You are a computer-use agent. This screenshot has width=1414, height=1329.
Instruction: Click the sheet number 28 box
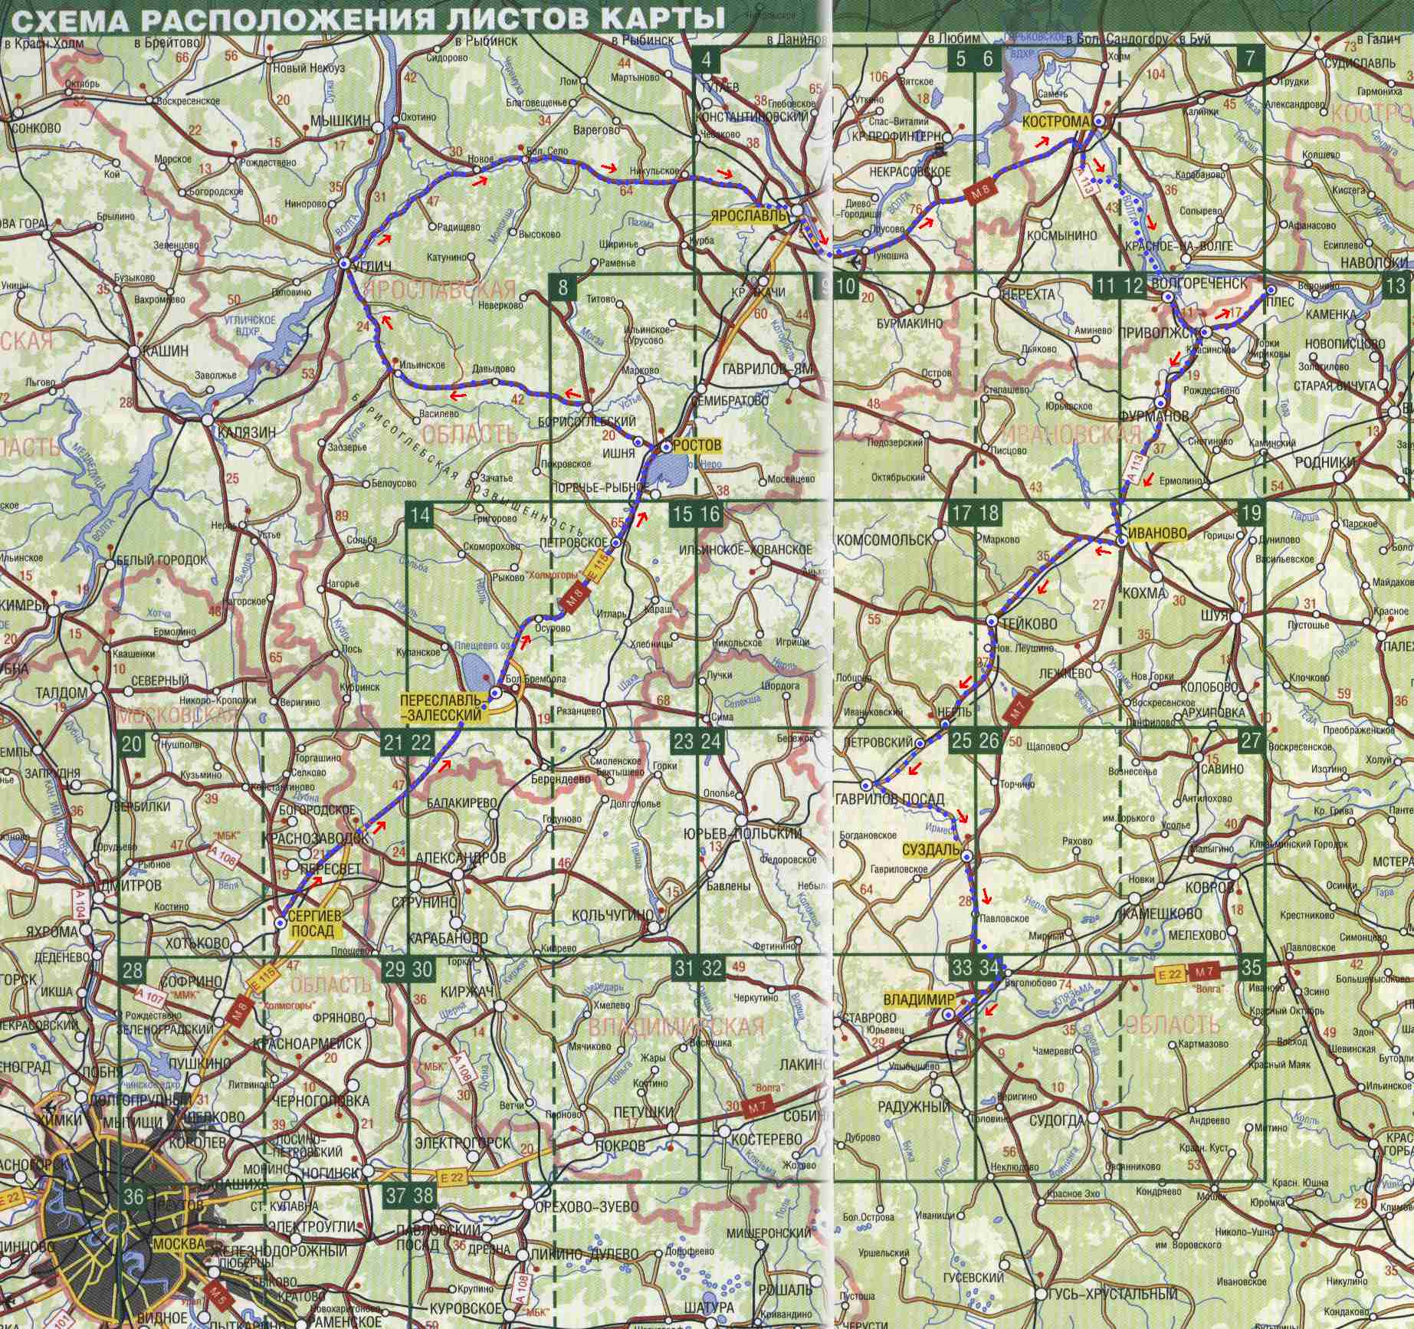pos(133,970)
